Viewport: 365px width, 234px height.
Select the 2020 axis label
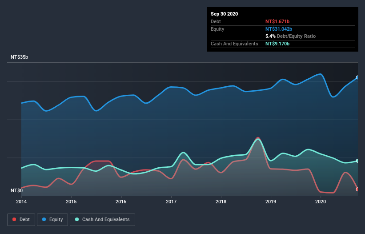tap(321, 202)
